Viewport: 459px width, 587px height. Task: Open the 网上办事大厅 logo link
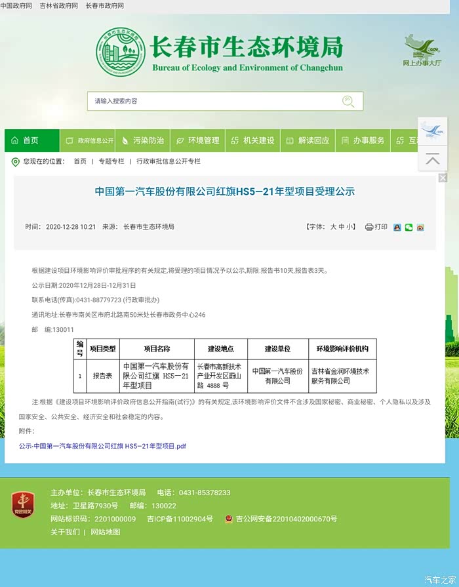[422, 51]
